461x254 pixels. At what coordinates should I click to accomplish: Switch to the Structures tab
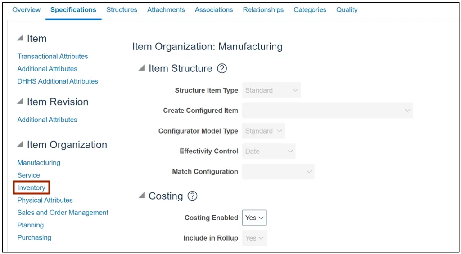[122, 9]
